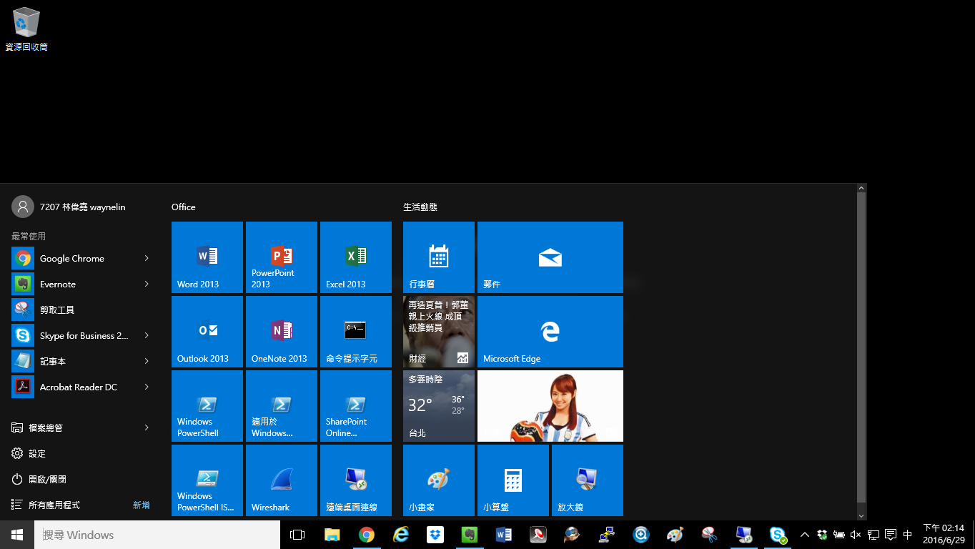Open the photo tile of woman holding ball
This screenshot has width=975, height=549.
[550, 406]
